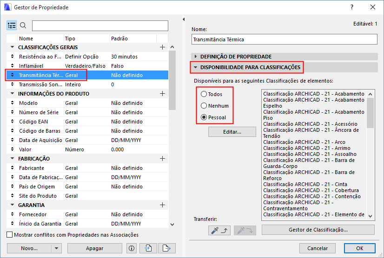This screenshot has height=258, width=384.
Task: Click the inject settings syringe button
Action: (x=245, y=230)
